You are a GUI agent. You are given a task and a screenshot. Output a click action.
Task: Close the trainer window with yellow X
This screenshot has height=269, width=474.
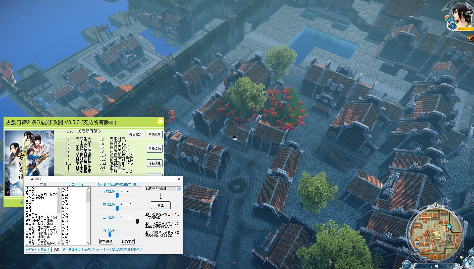pyautogui.click(x=160, y=121)
